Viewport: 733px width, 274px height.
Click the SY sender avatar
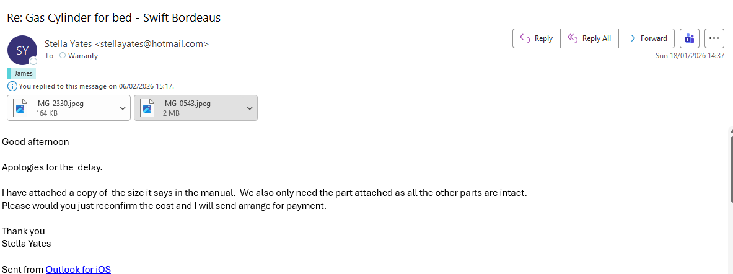tap(22, 50)
